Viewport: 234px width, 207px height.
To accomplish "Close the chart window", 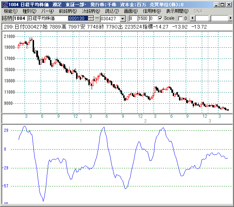I will (229, 5).
